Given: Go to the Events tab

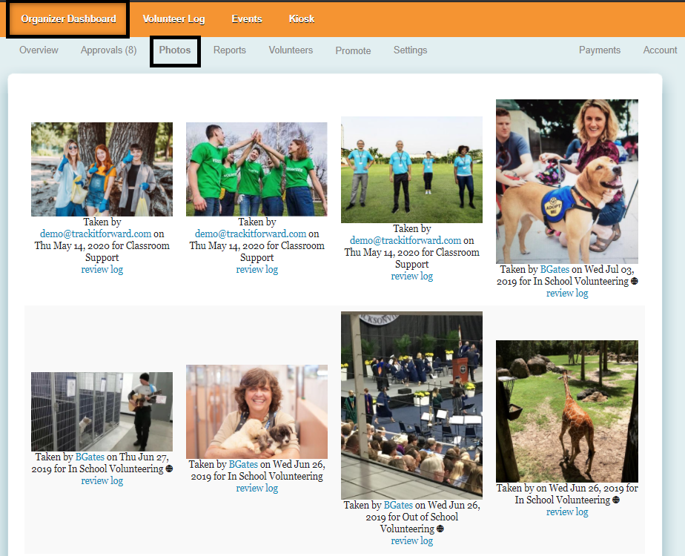Looking at the screenshot, I should [247, 19].
